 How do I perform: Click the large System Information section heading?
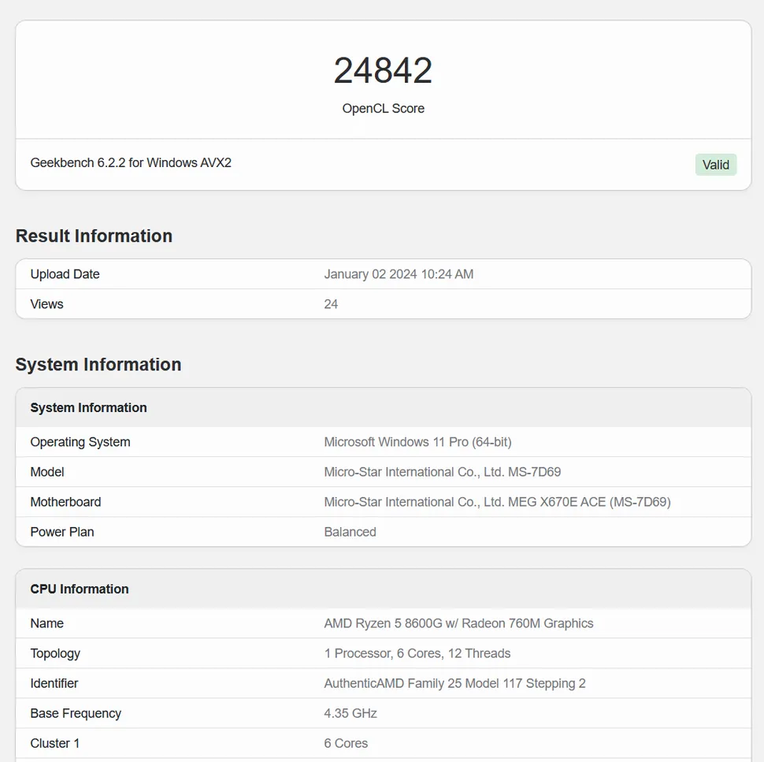click(98, 365)
